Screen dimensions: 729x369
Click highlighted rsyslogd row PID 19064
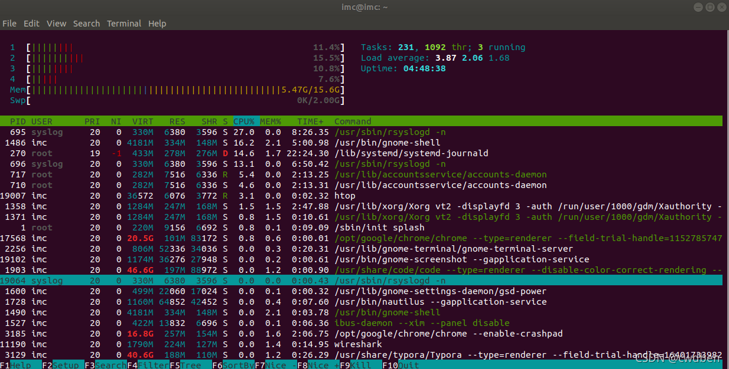(362, 281)
